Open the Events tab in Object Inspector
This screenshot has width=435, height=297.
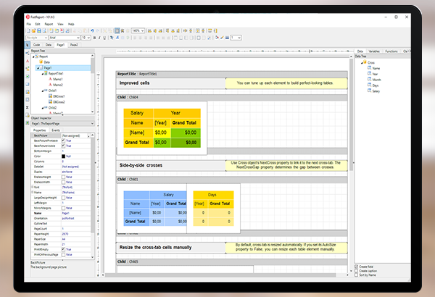tap(55, 130)
